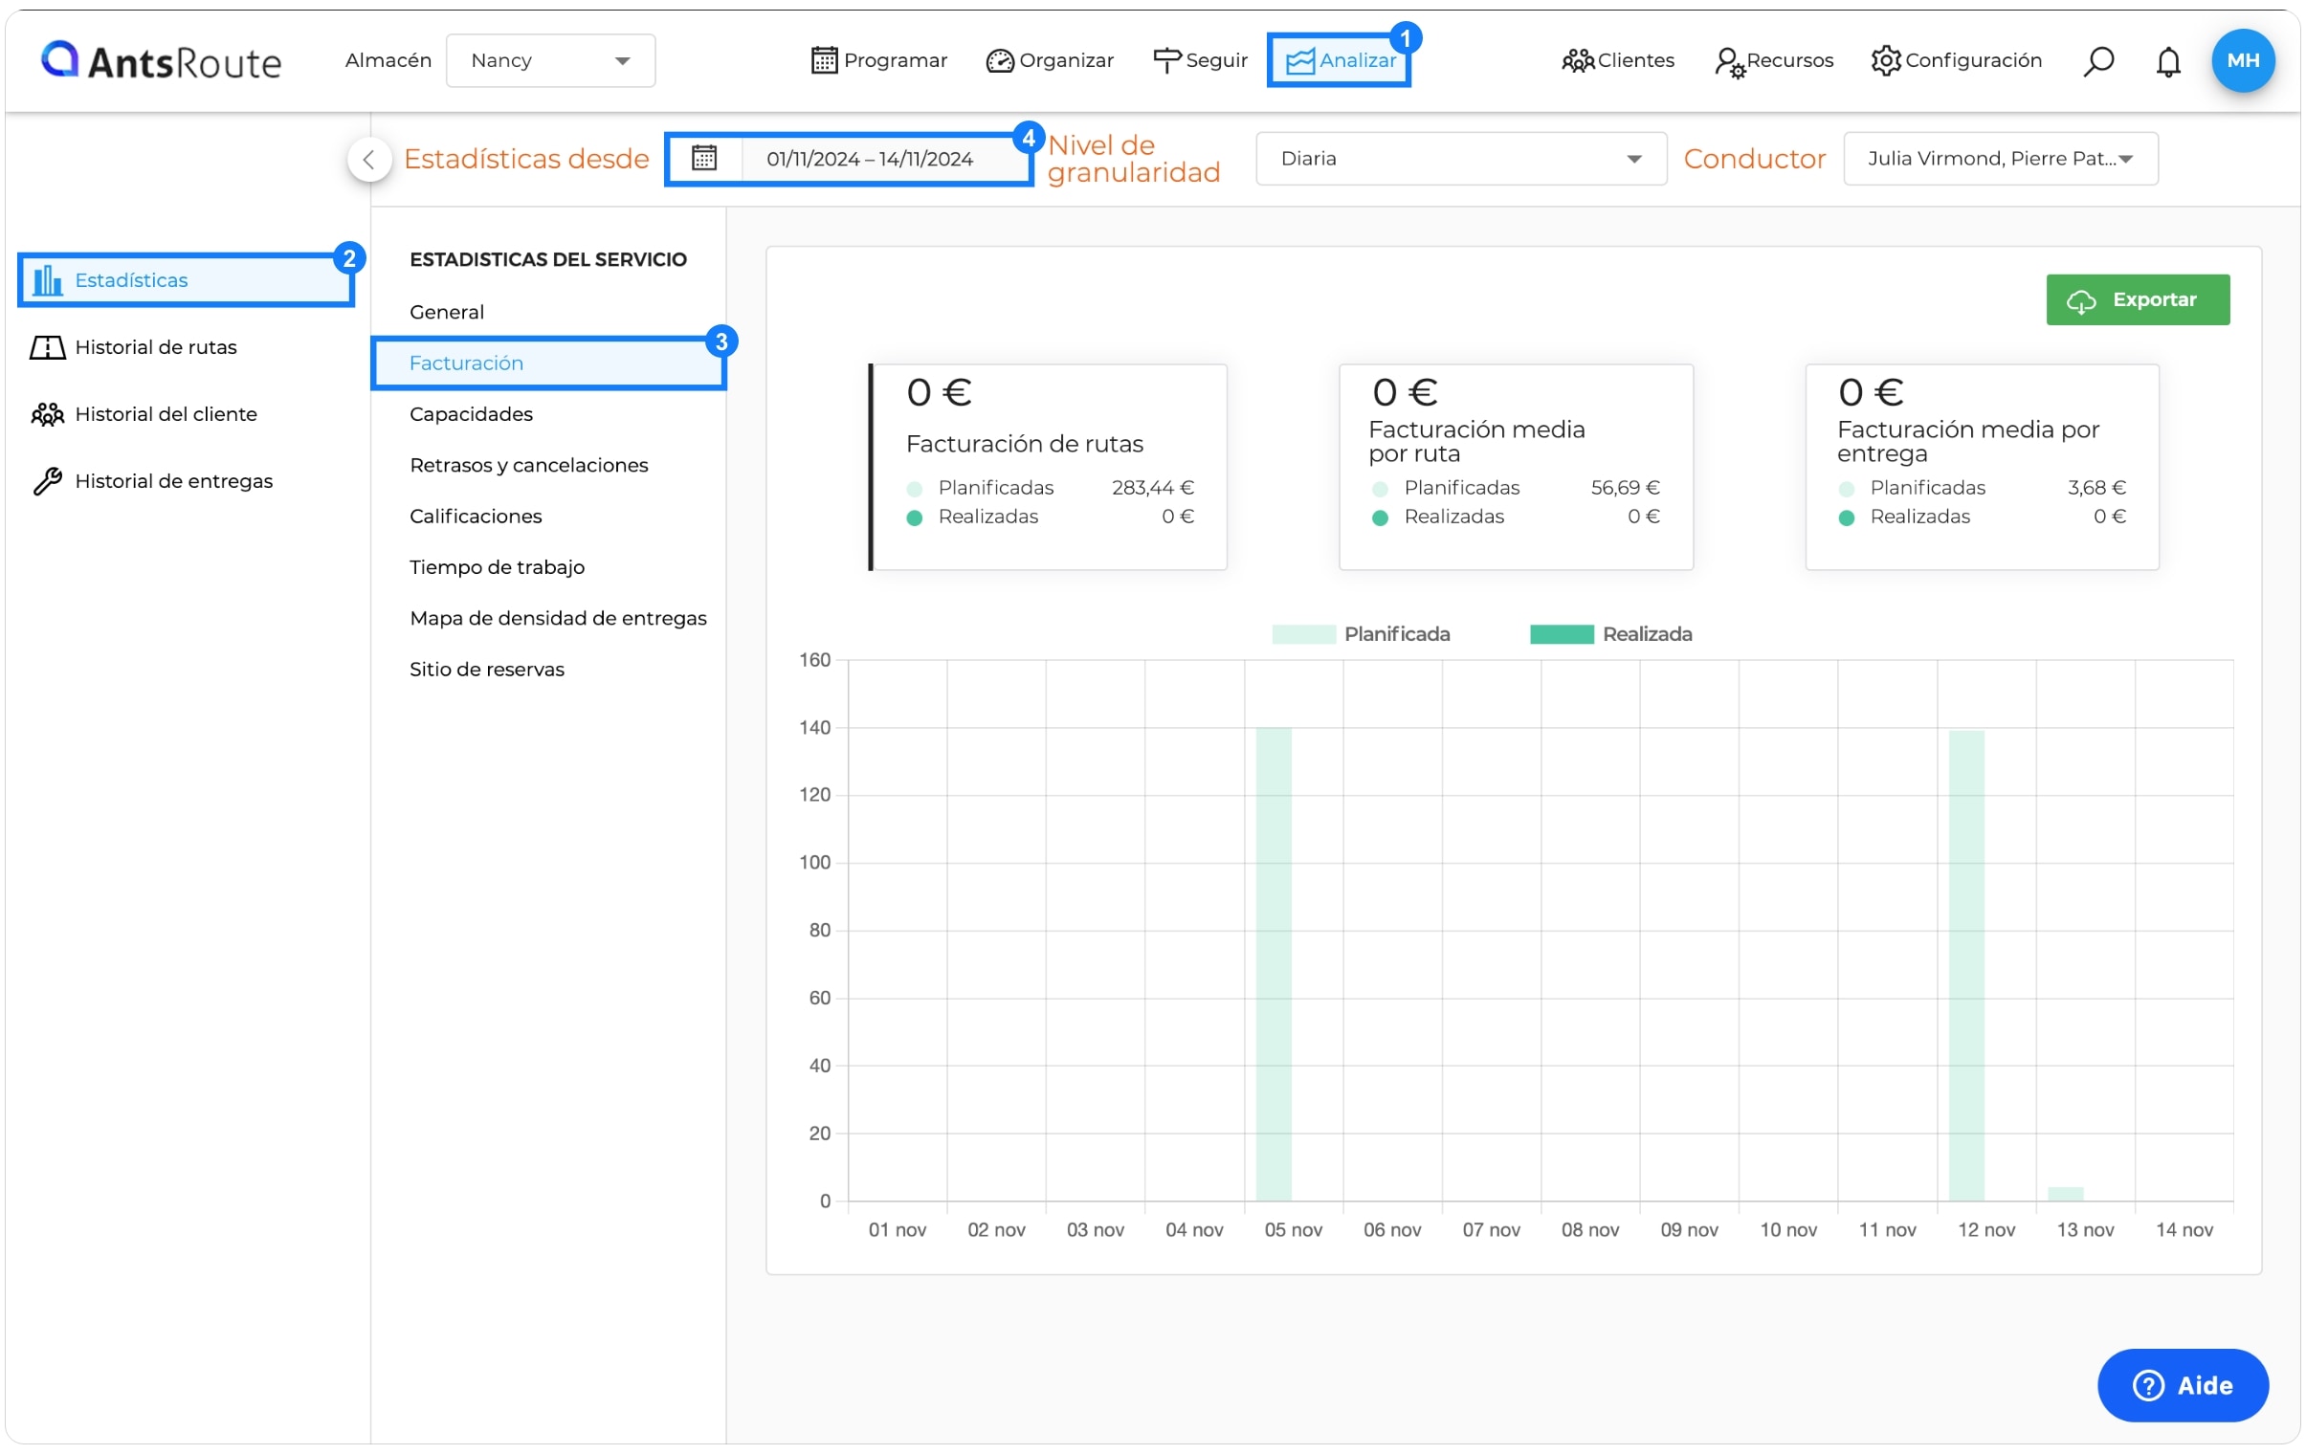Image resolution: width=2306 pixels, height=1454 pixels.
Task: Select the Analizar tab
Action: 1339,60
